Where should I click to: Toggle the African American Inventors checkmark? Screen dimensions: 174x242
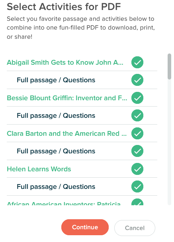[x=137, y=202]
